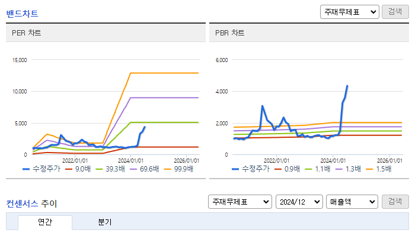Image resolution: width=412 pixels, height=233 pixels.
Task: Open the 주재무제표 dropdown beside 밴드차트
Action: (x=350, y=12)
